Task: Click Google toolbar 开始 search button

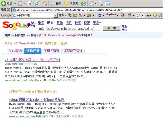Action: click(x=62, y=15)
